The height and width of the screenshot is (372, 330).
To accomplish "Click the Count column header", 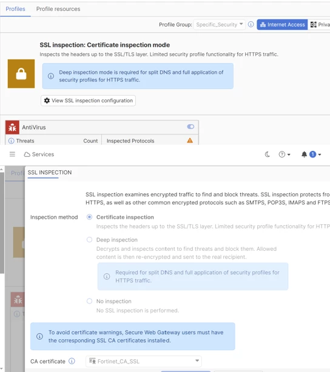I will [90, 141].
